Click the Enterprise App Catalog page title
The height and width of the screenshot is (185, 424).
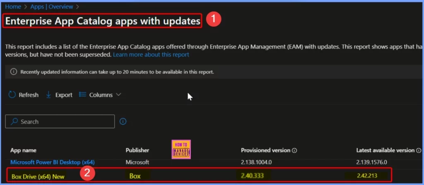[x=103, y=21]
